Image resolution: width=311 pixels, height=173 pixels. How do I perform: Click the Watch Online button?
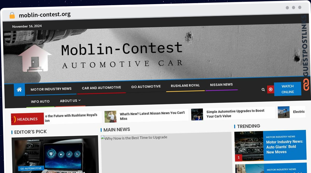click(288, 89)
